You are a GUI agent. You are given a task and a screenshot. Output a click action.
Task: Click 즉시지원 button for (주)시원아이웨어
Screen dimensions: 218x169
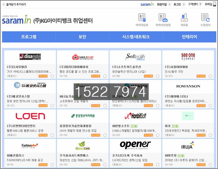click(x=201, y=76)
